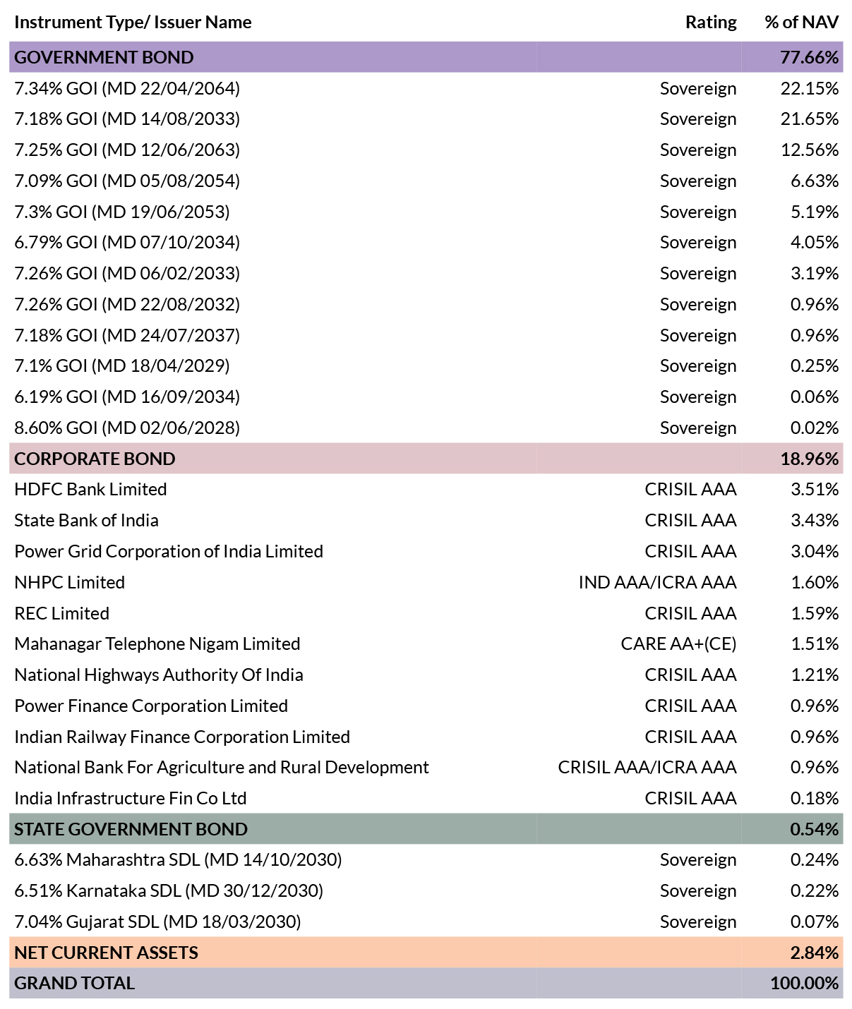
Task: Select the HDFC Bank Limited entry
Action: point(90,489)
